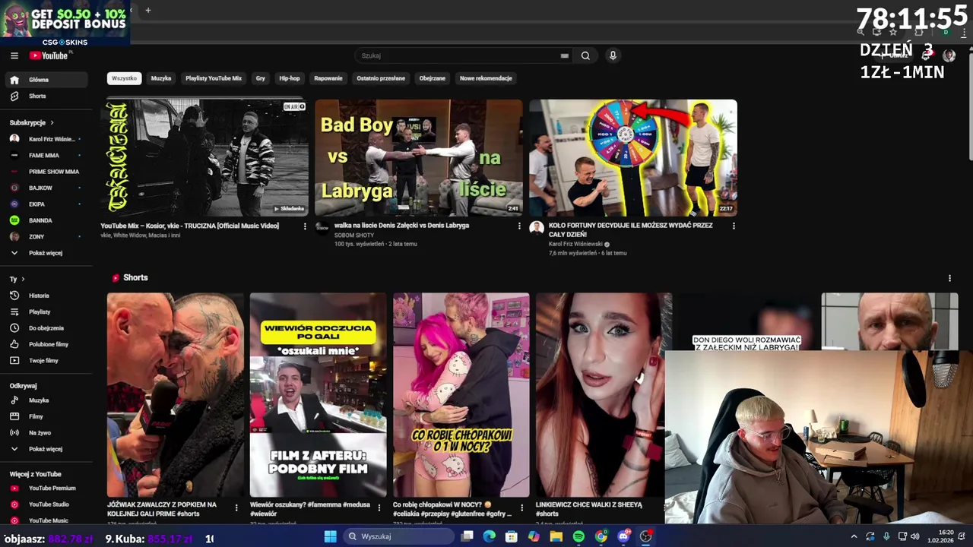Viewport: 973px width, 547px height.
Task: Expand Pokaż więcej under Odkrywaj
Action: [x=47, y=449]
